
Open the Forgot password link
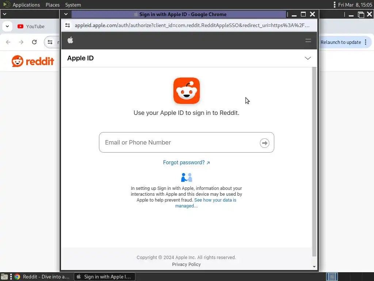(186, 162)
